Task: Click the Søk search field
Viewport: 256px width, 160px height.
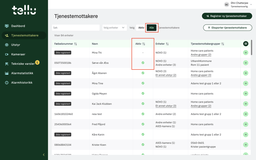Action: pos(76,28)
